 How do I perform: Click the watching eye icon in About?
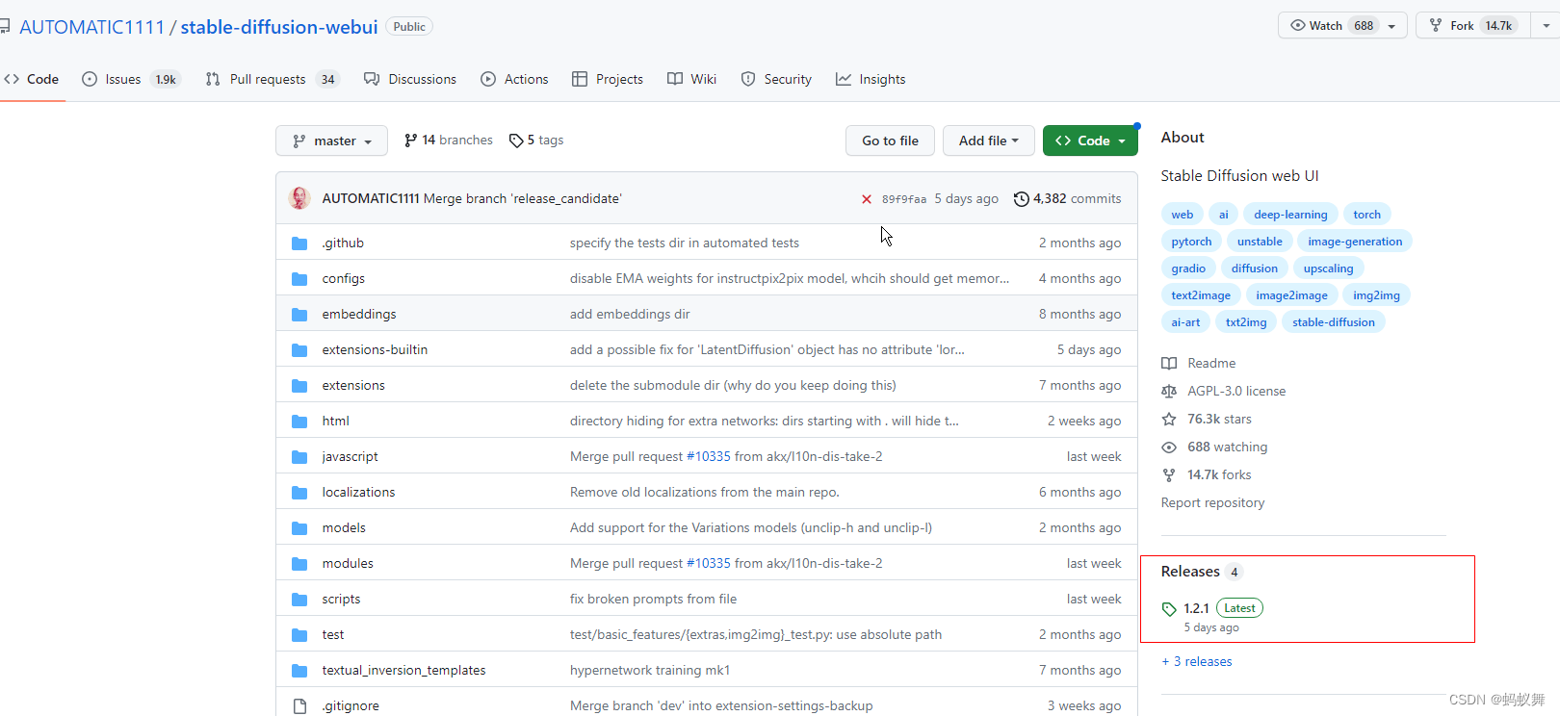coord(1169,447)
